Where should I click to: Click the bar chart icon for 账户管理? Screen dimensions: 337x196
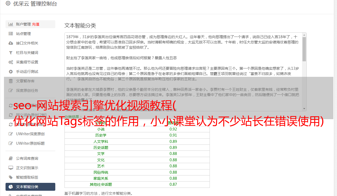pos(11,24)
